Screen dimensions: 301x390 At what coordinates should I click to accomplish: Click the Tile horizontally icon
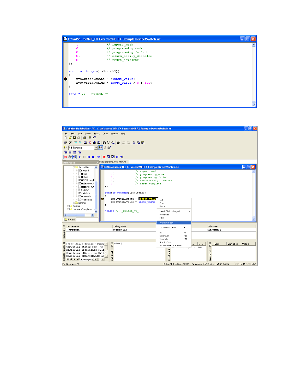point(70,152)
